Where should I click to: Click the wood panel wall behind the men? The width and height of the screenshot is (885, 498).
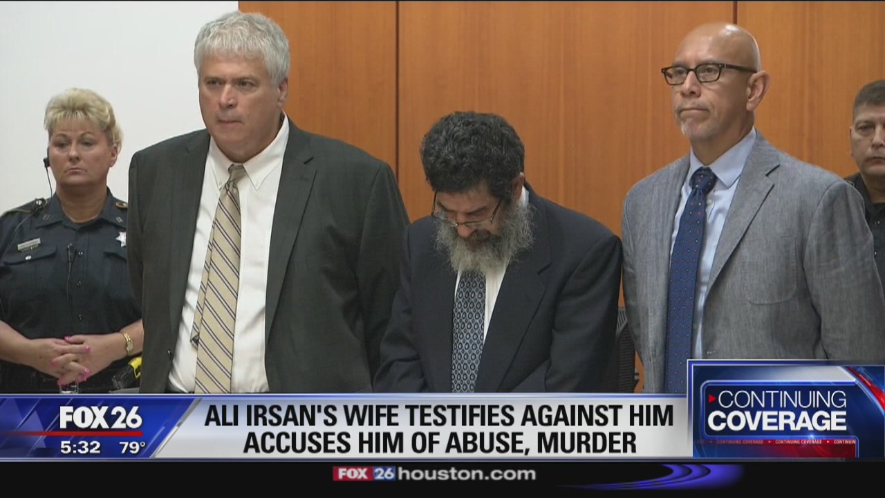tap(567, 104)
